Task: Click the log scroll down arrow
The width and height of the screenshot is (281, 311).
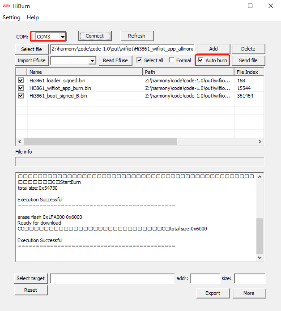Action: pos(260,258)
